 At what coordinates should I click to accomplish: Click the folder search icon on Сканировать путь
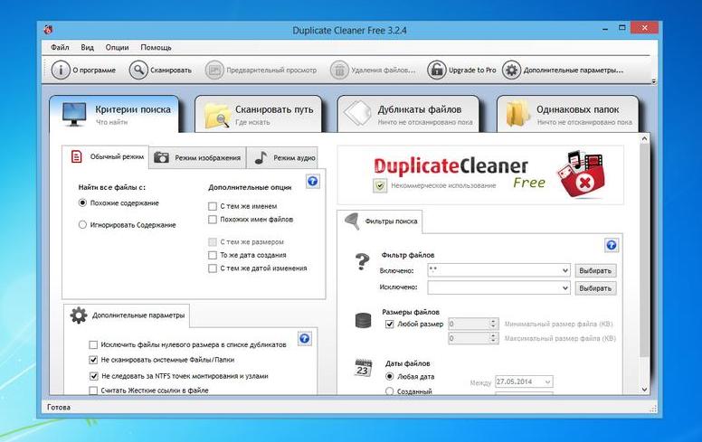[217, 116]
